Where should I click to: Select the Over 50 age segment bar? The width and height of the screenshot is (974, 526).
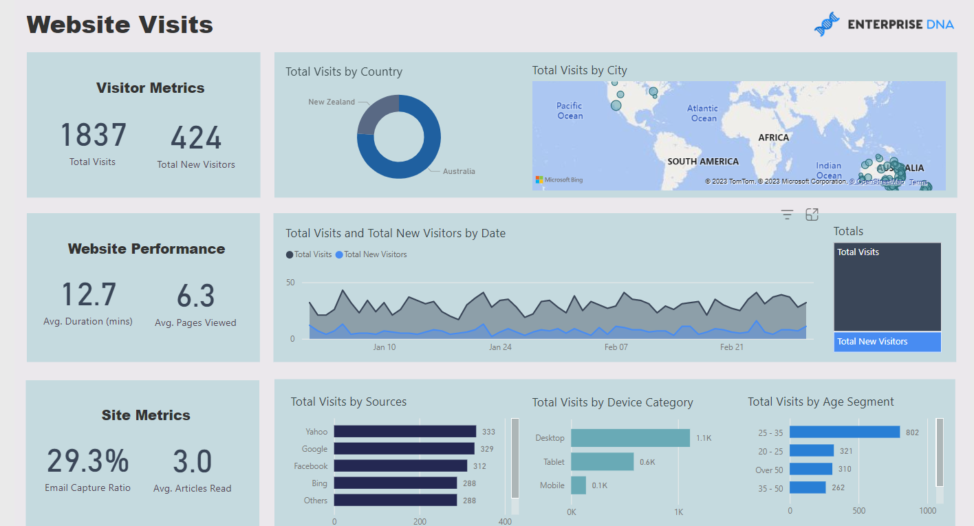(x=811, y=470)
